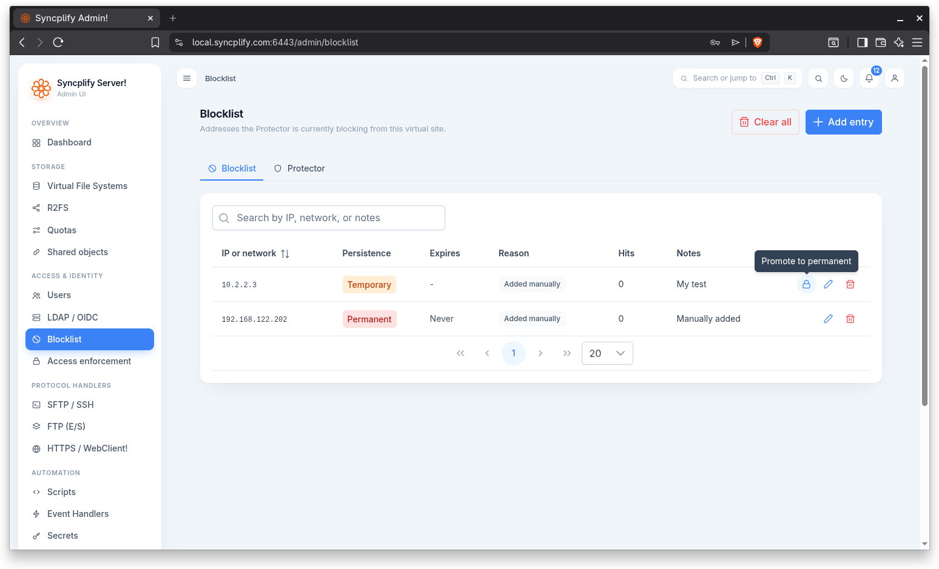The height and width of the screenshot is (569, 939).
Task: Focus the Search by IP, network, or notes field
Action: coord(329,218)
